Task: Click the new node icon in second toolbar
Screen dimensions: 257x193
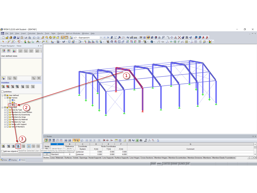Action: tap(3, 42)
